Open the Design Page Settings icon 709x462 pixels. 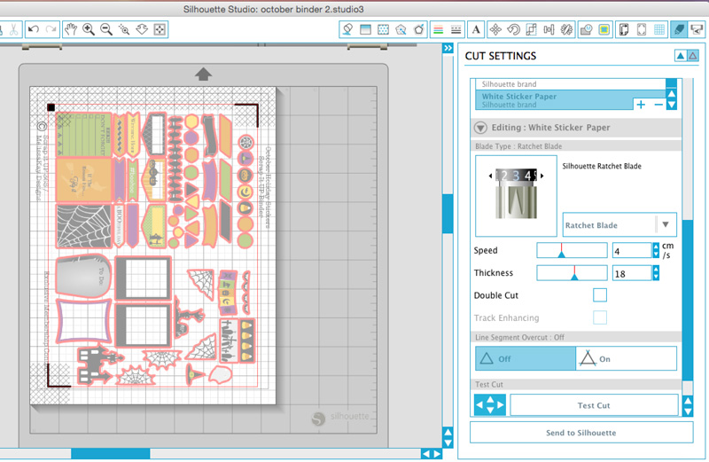(624, 30)
